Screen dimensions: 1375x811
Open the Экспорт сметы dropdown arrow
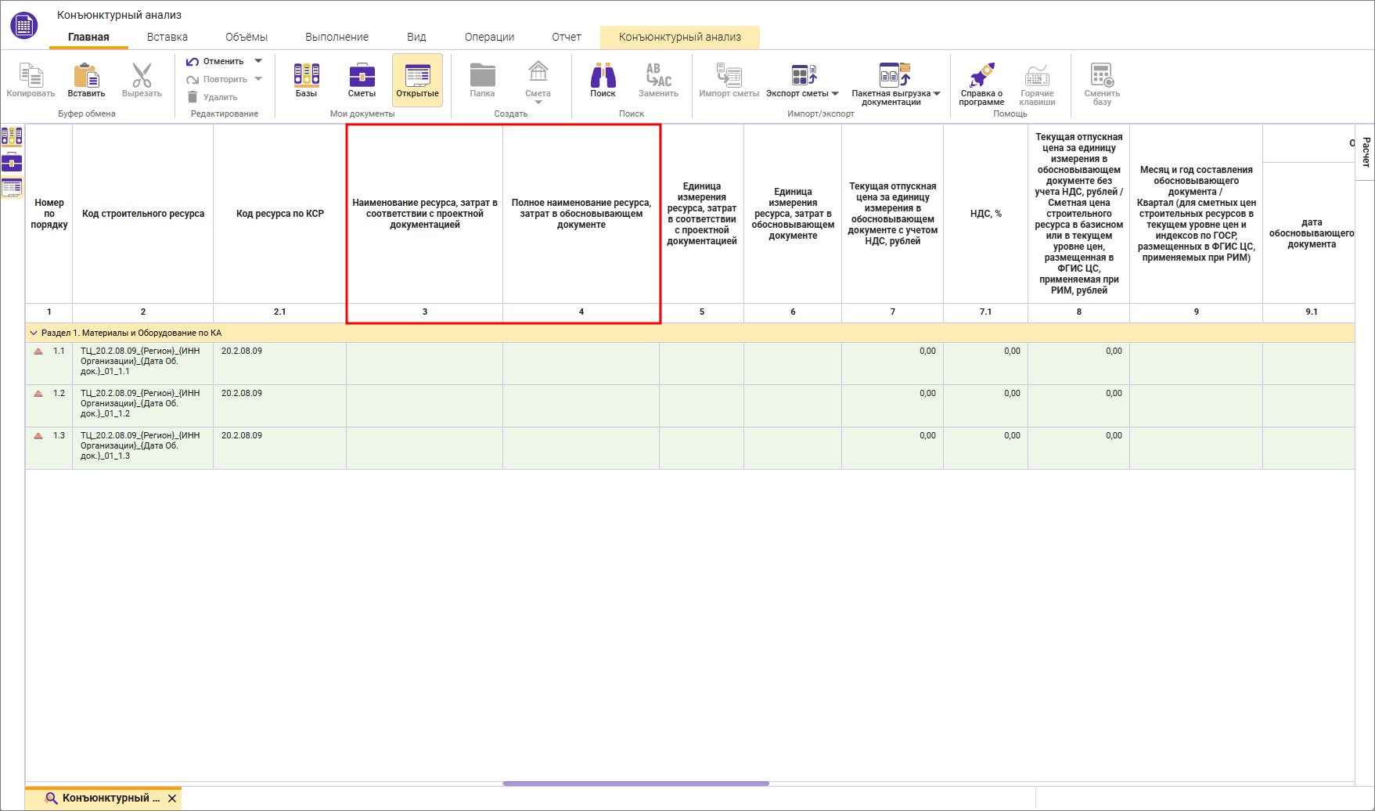coord(835,94)
